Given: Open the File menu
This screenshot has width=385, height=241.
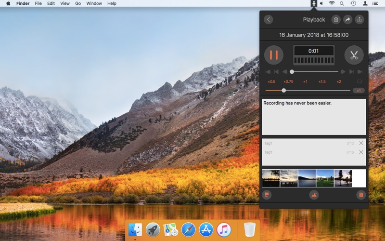Looking at the screenshot, I should pyautogui.click(x=38, y=3).
